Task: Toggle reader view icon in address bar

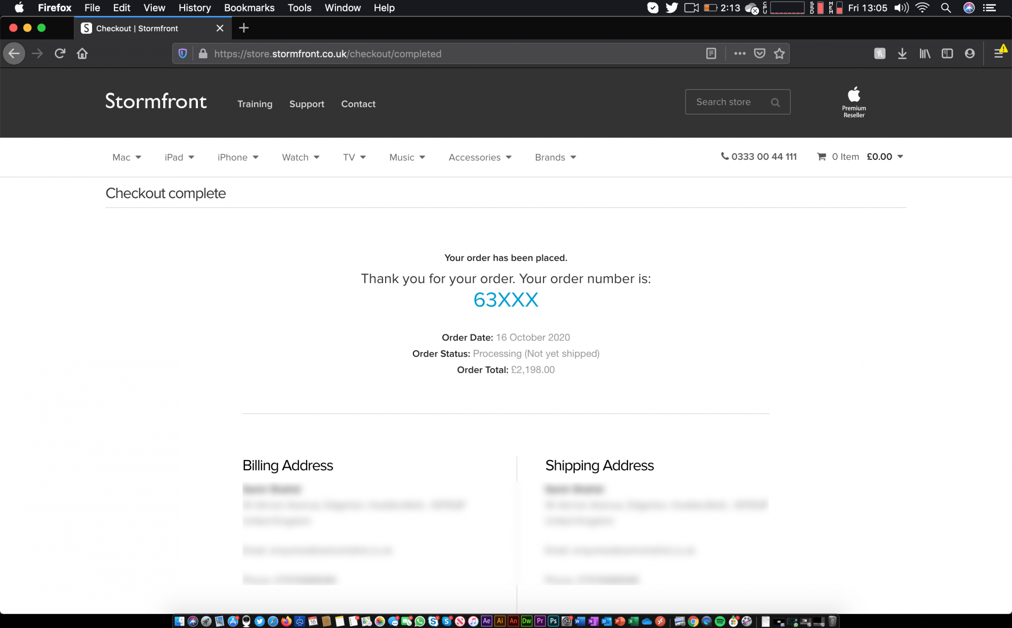Action: pyautogui.click(x=711, y=54)
